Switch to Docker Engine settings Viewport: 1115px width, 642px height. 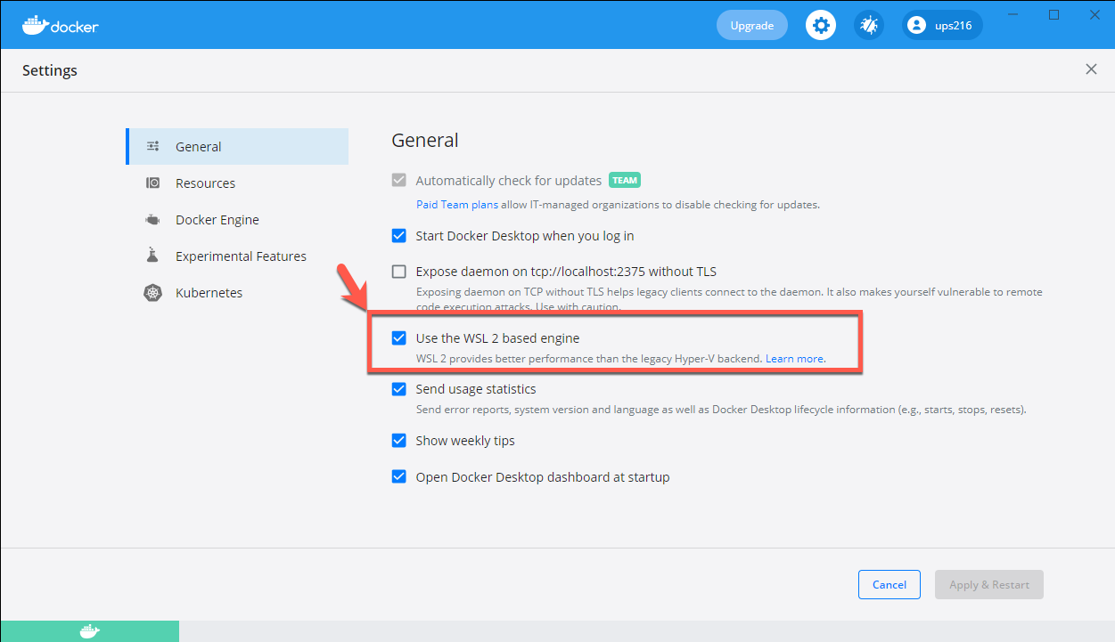click(x=237, y=220)
